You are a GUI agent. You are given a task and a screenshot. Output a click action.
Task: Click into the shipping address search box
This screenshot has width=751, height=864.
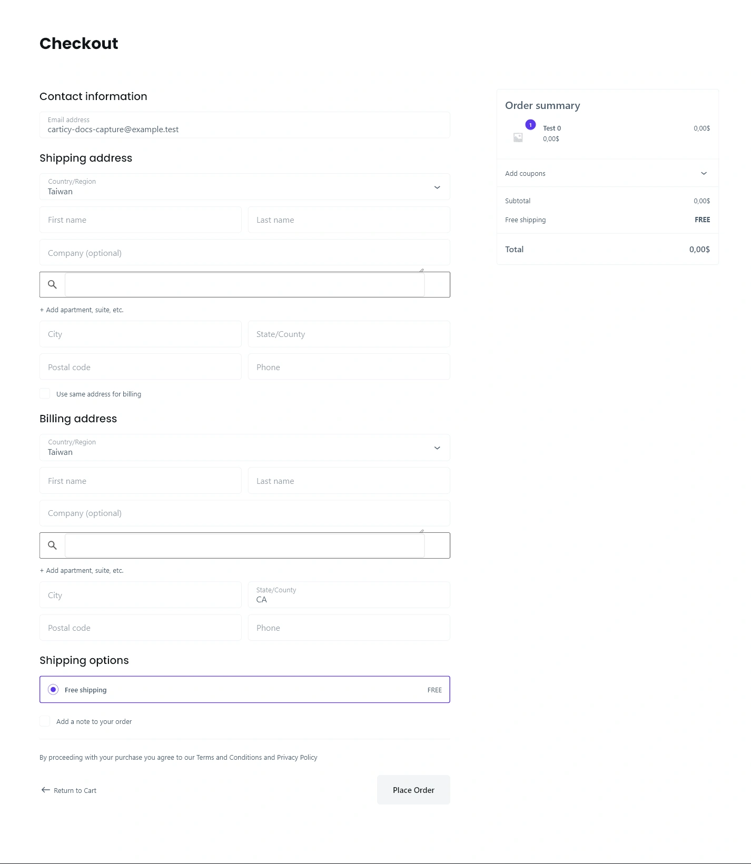(245, 284)
